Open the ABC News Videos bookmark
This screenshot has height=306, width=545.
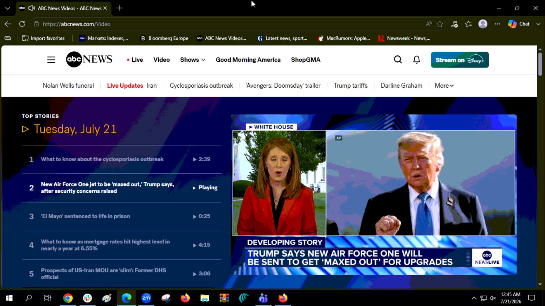tap(221, 38)
